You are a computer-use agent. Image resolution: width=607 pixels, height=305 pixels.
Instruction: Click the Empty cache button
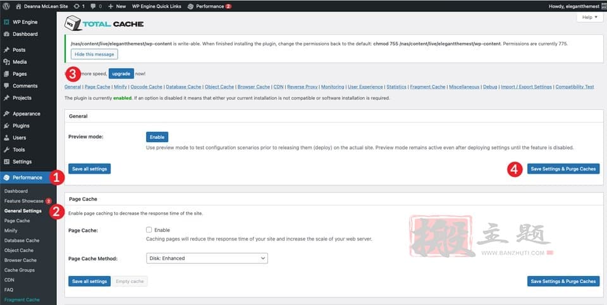pyautogui.click(x=130, y=282)
